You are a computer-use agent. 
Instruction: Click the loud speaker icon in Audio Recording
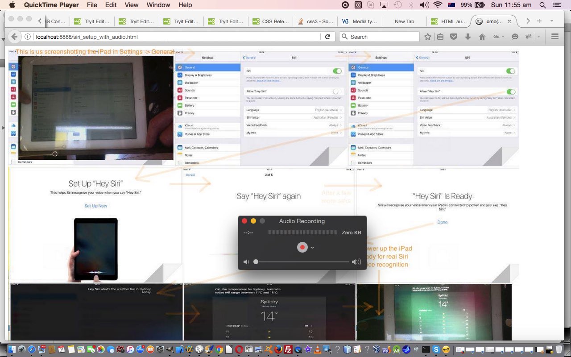pyautogui.click(x=356, y=262)
